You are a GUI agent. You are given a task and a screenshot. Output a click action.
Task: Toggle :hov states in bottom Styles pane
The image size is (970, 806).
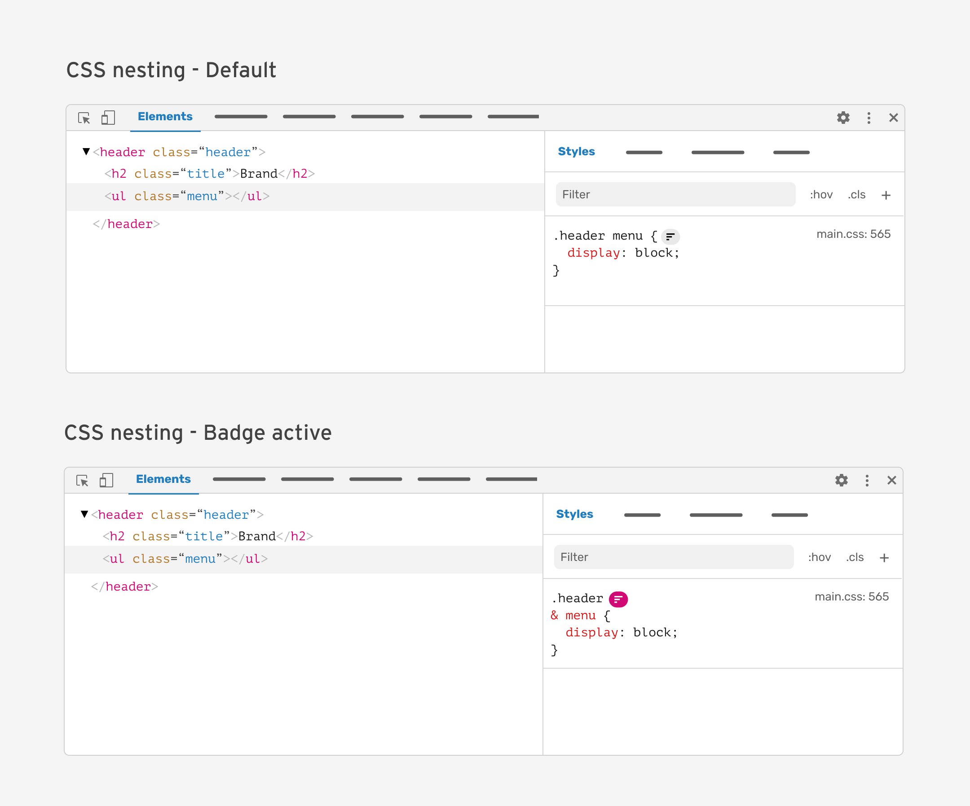click(x=819, y=557)
